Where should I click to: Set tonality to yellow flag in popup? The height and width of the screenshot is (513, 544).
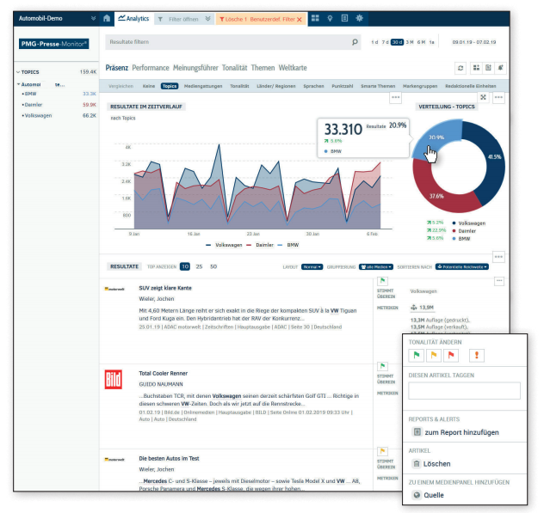(x=434, y=355)
